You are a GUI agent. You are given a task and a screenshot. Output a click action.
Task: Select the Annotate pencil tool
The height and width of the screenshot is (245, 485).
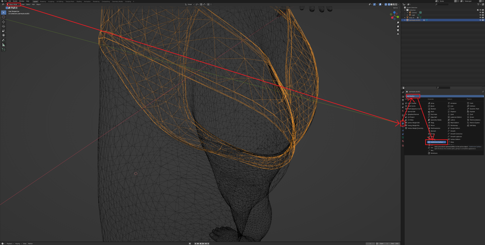4,40
